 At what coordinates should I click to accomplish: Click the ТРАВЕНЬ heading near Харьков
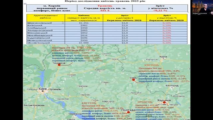tap(145, 102)
